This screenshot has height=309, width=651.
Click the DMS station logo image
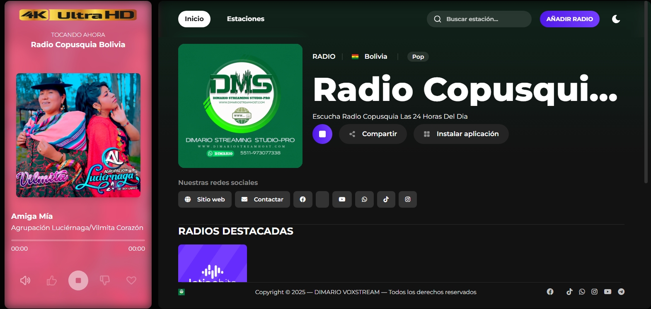click(x=240, y=106)
